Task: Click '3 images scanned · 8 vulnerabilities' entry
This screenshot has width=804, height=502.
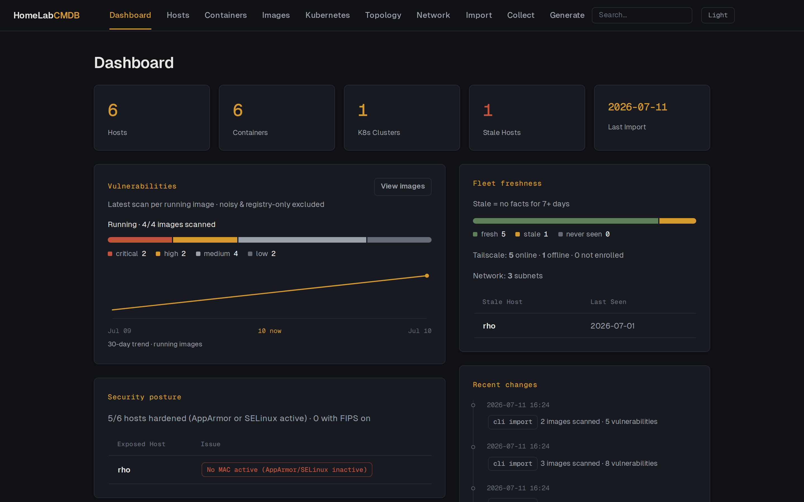Action: (x=599, y=464)
